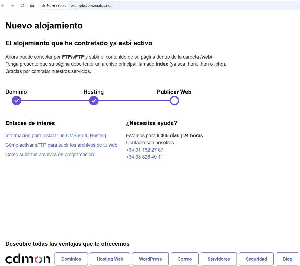
Task: Click the 'No es seguro' security warning
Action: click(54, 5)
